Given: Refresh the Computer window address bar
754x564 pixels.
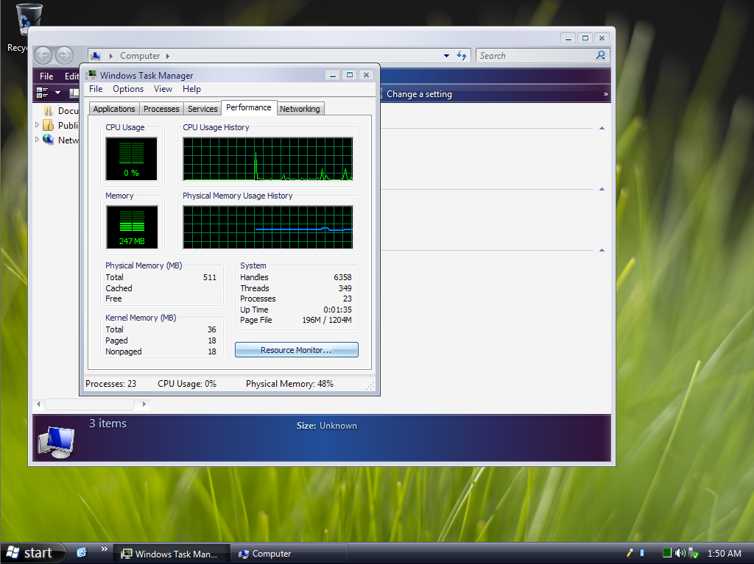Looking at the screenshot, I should (x=462, y=56).
